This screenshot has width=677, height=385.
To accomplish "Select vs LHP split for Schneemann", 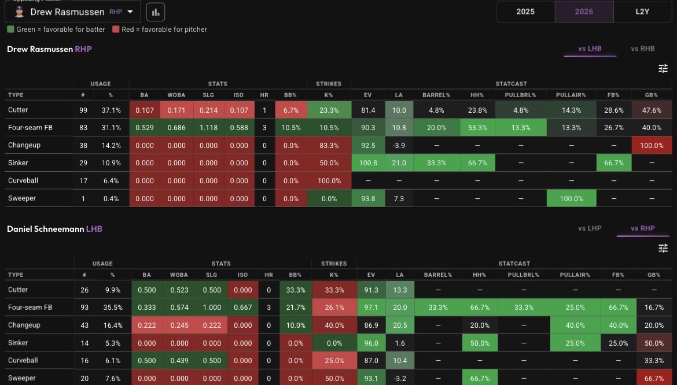I will (590, 228).
